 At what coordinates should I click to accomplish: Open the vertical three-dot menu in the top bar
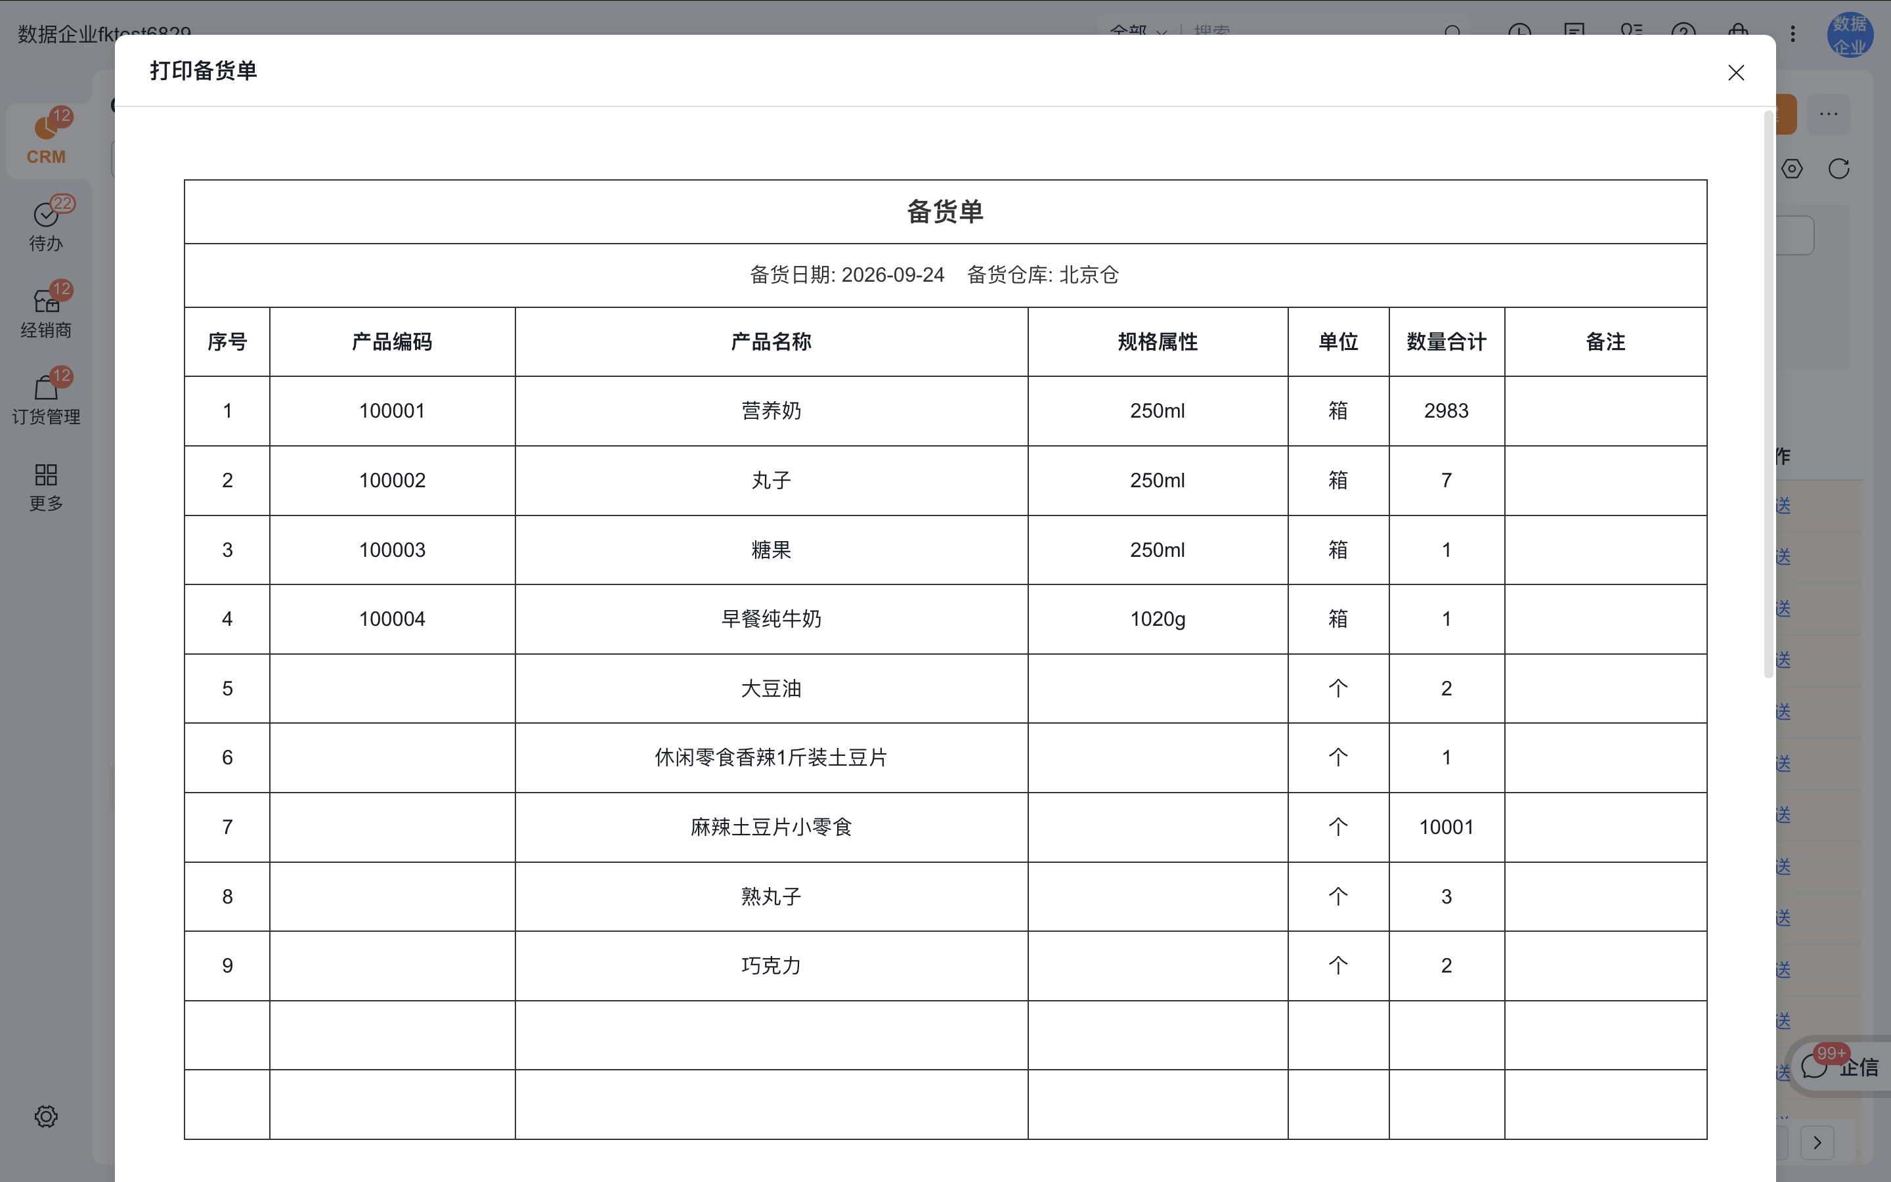pyautogui.click(x=1793, y=33)
